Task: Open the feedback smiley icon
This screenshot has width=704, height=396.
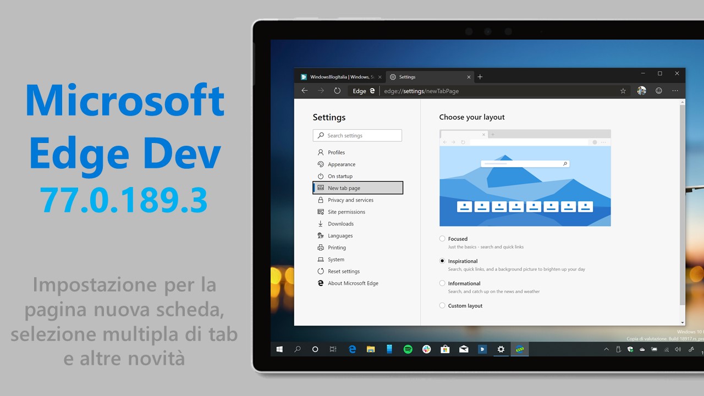Action: click(658, 91)
